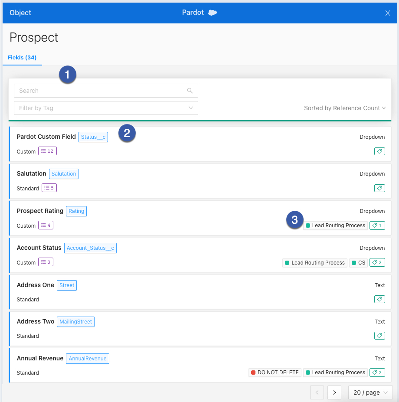Click the Salutation API name badge

click(64, 174)
